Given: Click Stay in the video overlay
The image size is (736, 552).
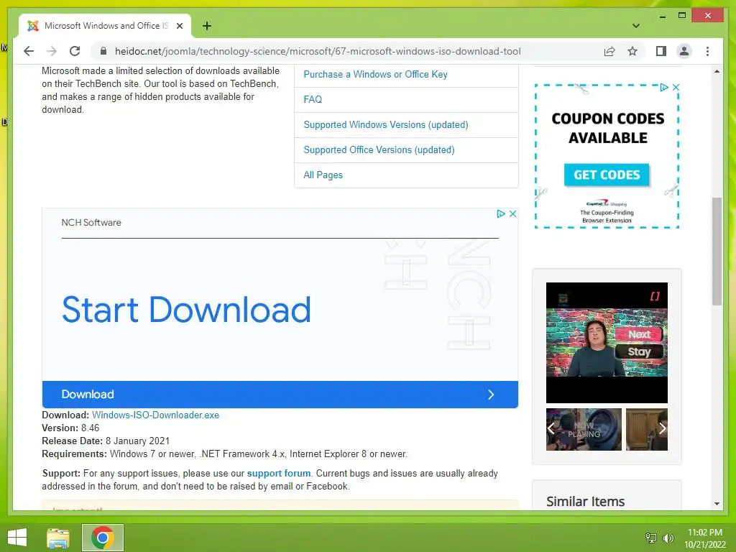Looking at the screenshot, I should pos(639,351).
